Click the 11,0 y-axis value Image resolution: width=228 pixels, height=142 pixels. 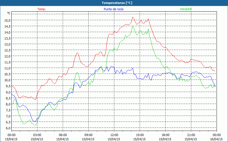8,68
